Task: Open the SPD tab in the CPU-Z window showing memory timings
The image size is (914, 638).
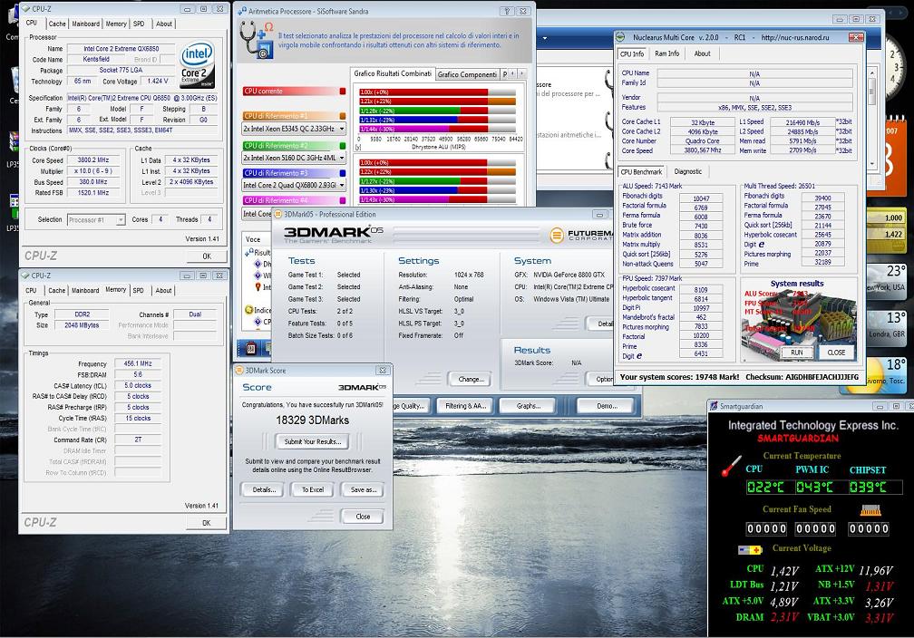Action: click(138, 290)
